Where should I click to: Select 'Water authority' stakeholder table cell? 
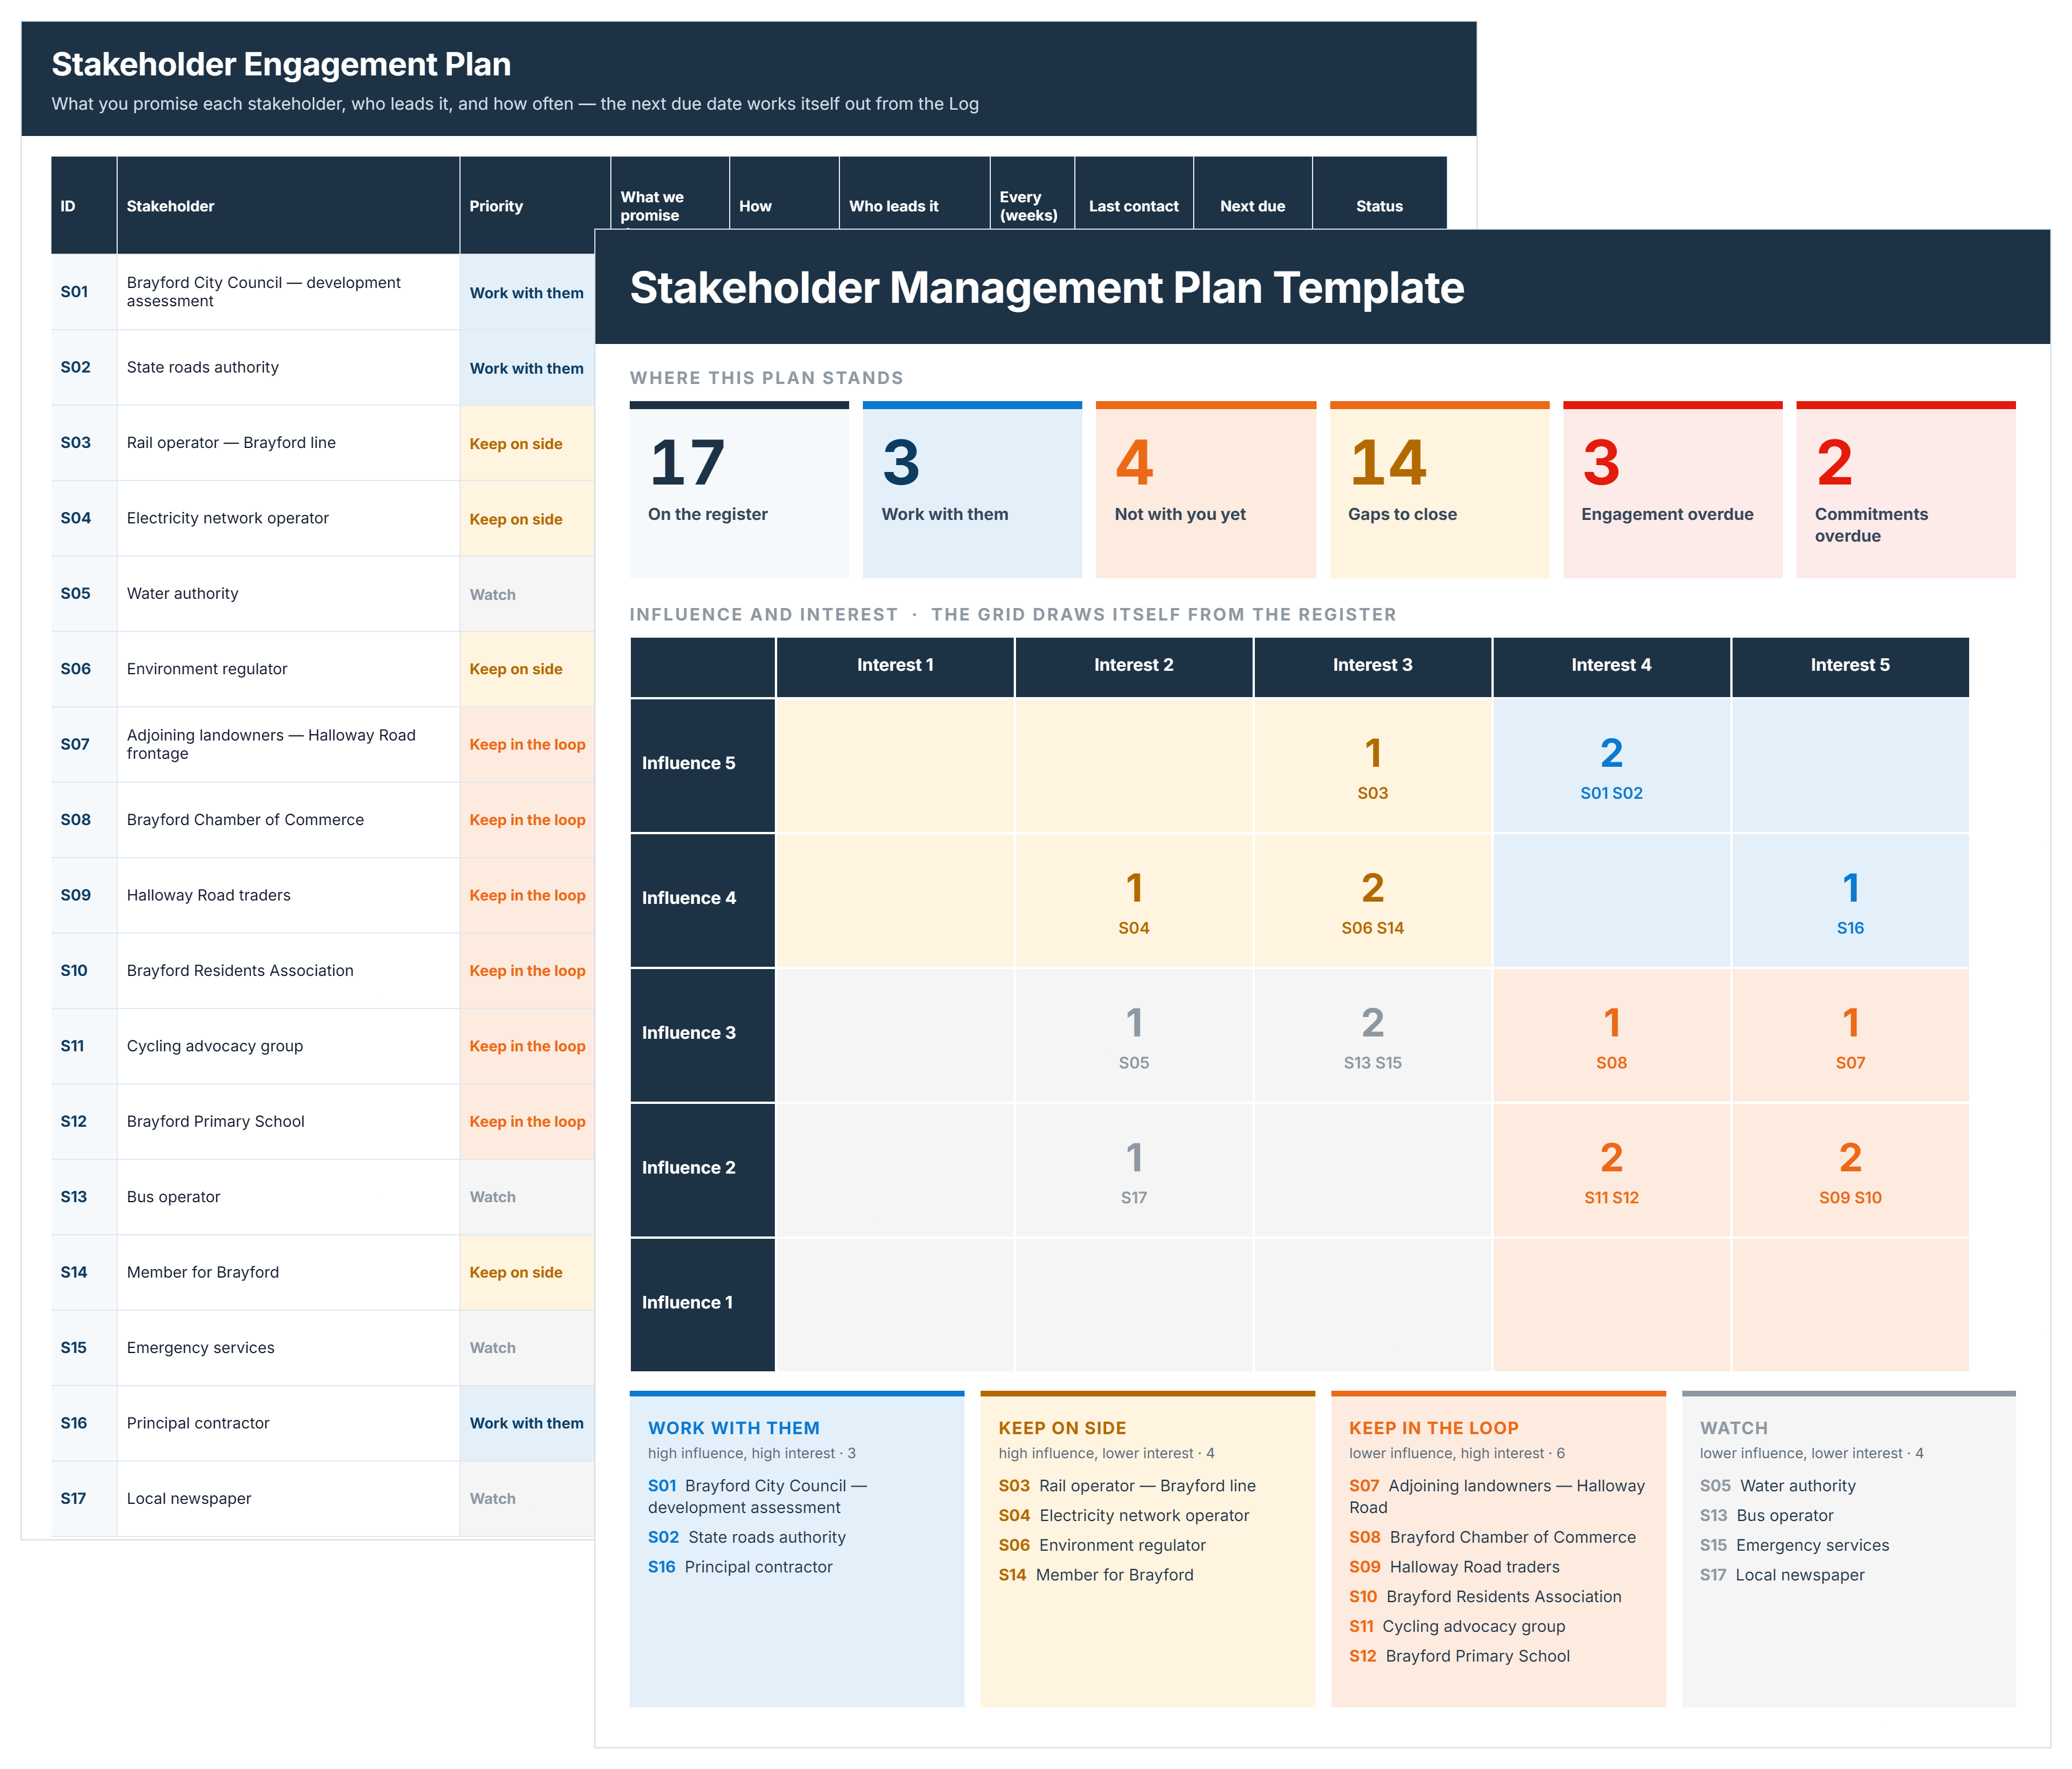pos(288,594)
